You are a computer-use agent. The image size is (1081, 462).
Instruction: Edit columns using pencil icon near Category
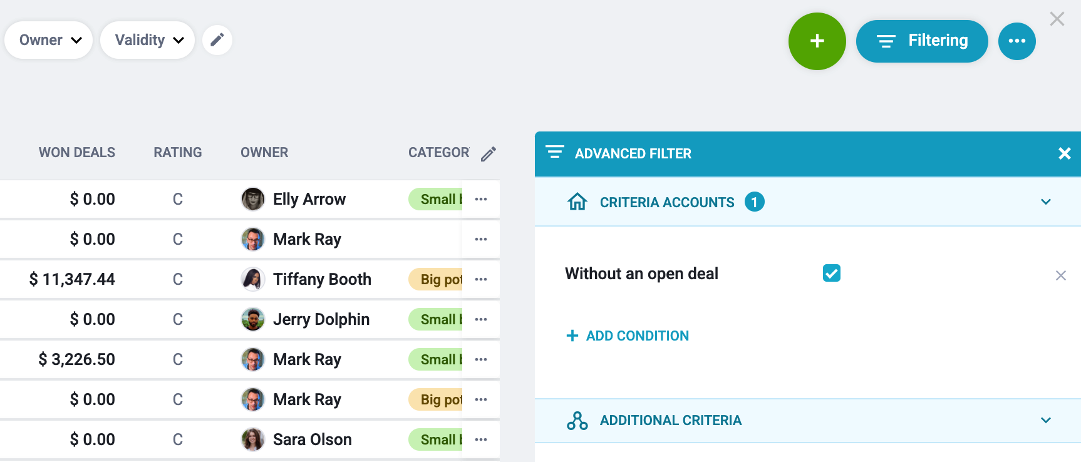click(x=489, y=153)
